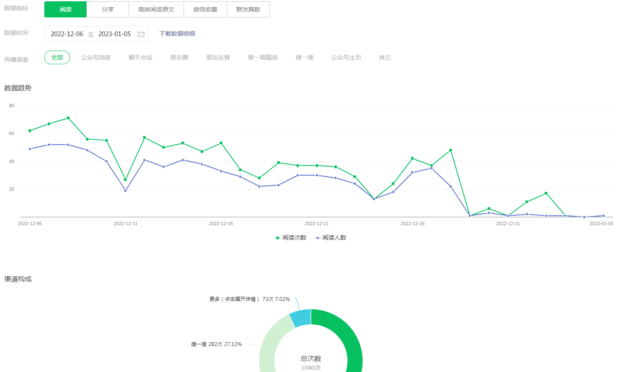Filter by 聊天会话 channel
The height and width of the screenshot is (372, 635).
click(141, 57)
